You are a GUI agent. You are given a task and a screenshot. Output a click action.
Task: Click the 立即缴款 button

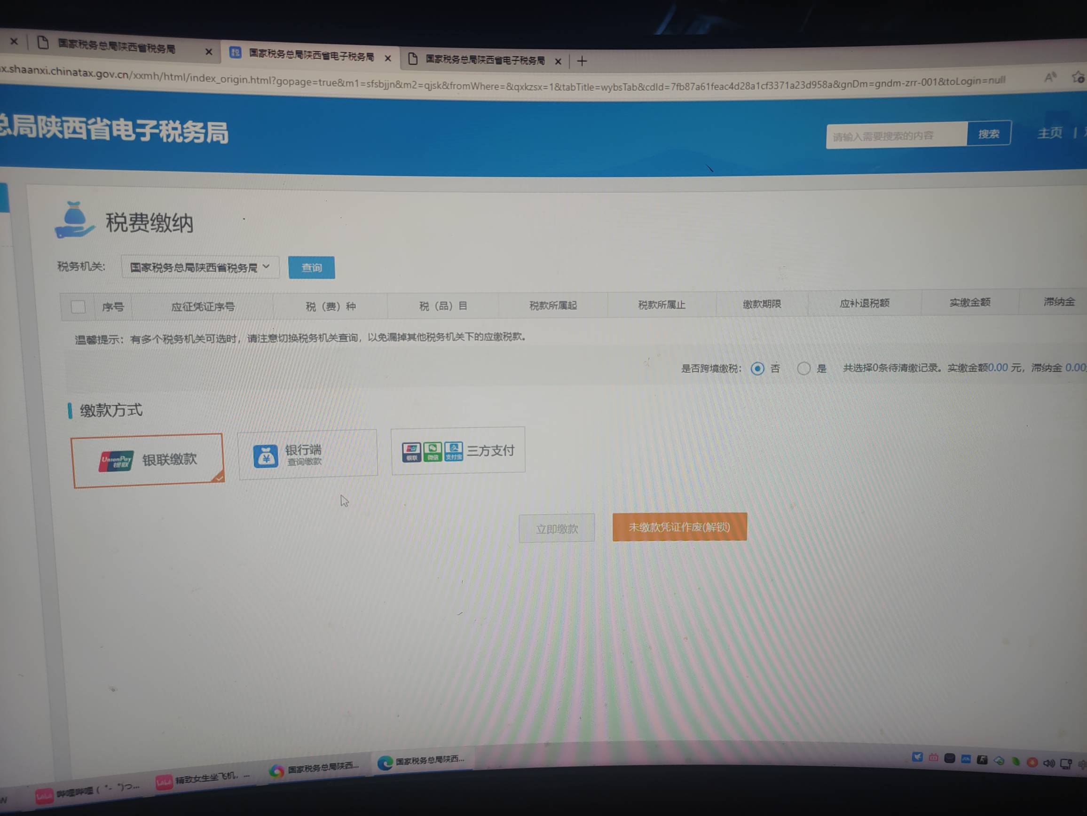[x=557, y=528]
